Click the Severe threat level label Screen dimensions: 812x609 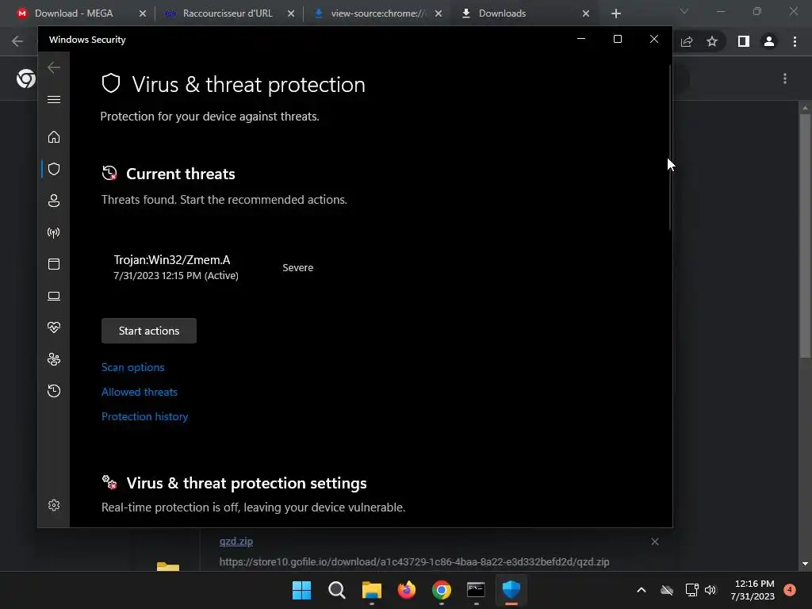coord(298,268)
